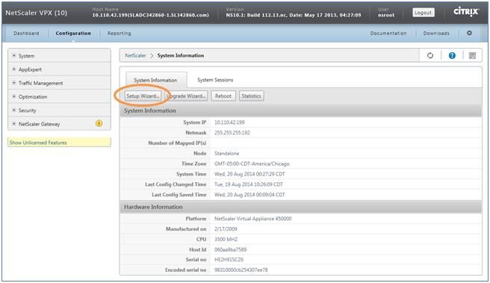Click the System IP value 10.110.42.199

(x=229, y=122)
